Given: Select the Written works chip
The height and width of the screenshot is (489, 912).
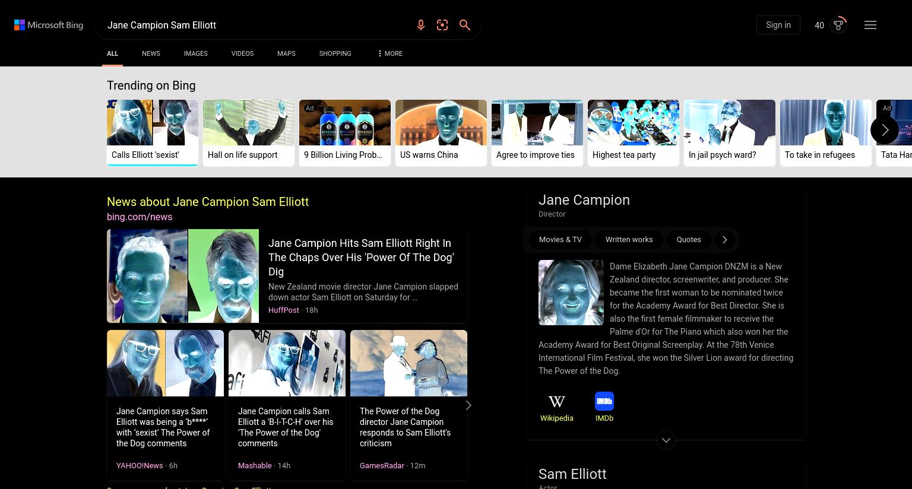Looking at the screenshot, I should (629, 240).
